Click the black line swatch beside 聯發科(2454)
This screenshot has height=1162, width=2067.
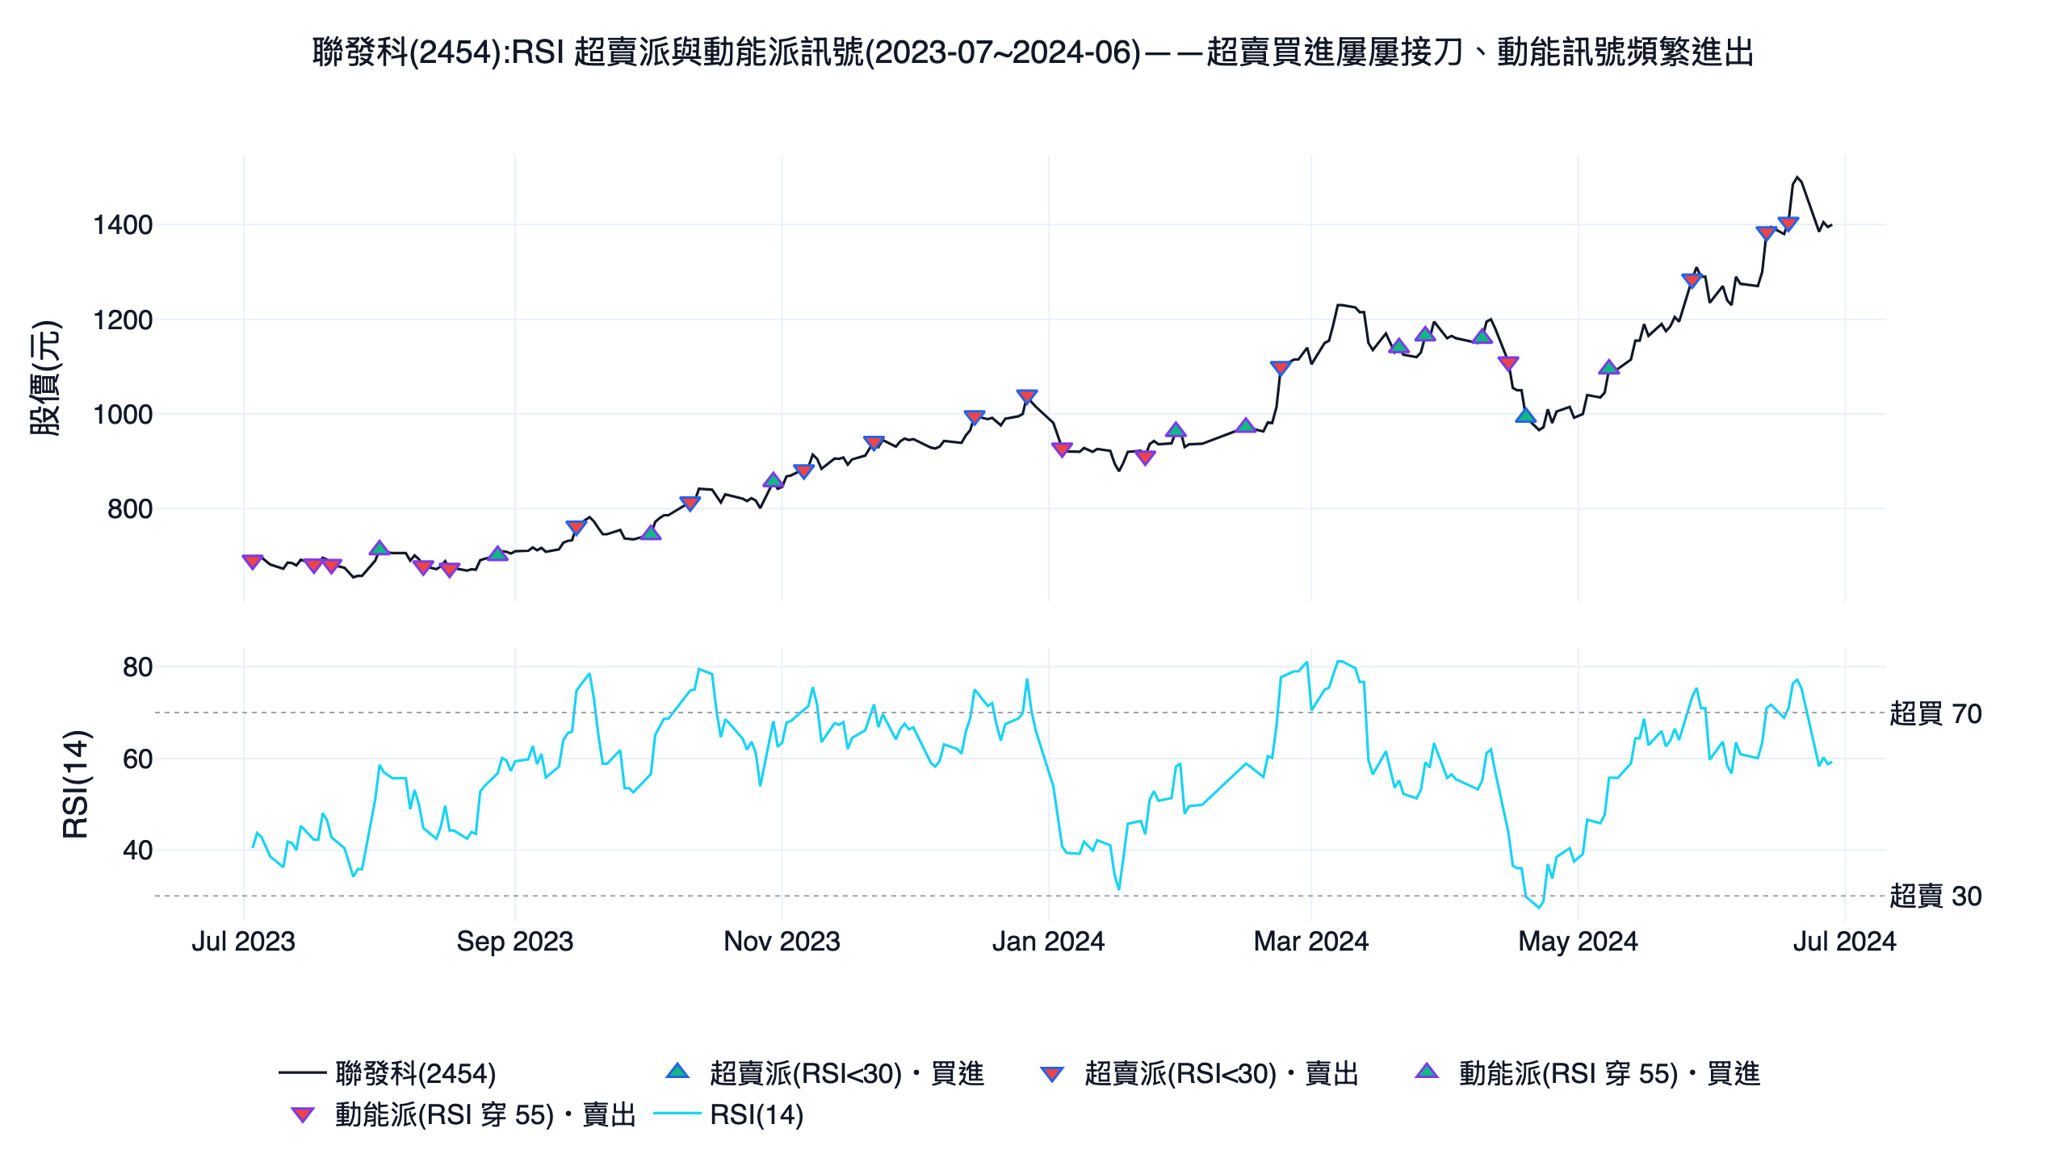[302, 1073]
